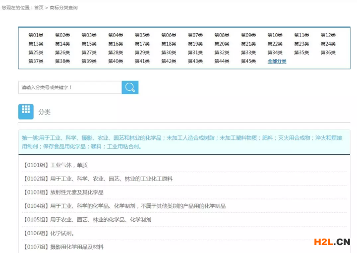Open the 全部分类 link
The image size is (357, 253).
coord(277,62)
